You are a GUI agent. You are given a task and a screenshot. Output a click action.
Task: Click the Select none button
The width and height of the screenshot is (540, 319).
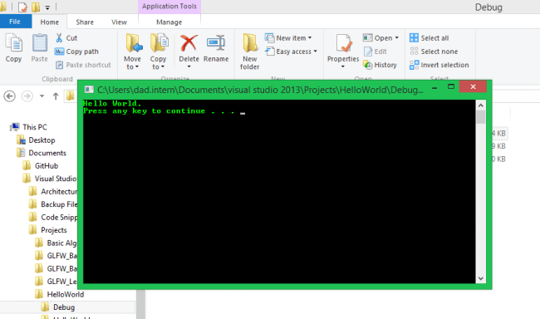[434, 52]
